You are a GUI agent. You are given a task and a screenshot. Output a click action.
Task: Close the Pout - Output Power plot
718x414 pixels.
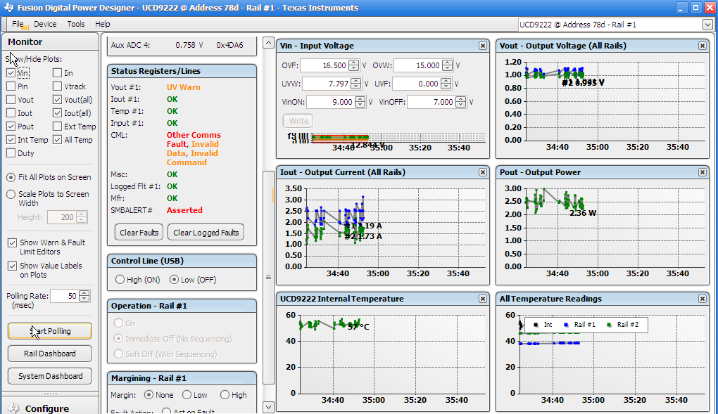(x=702, y=172)
